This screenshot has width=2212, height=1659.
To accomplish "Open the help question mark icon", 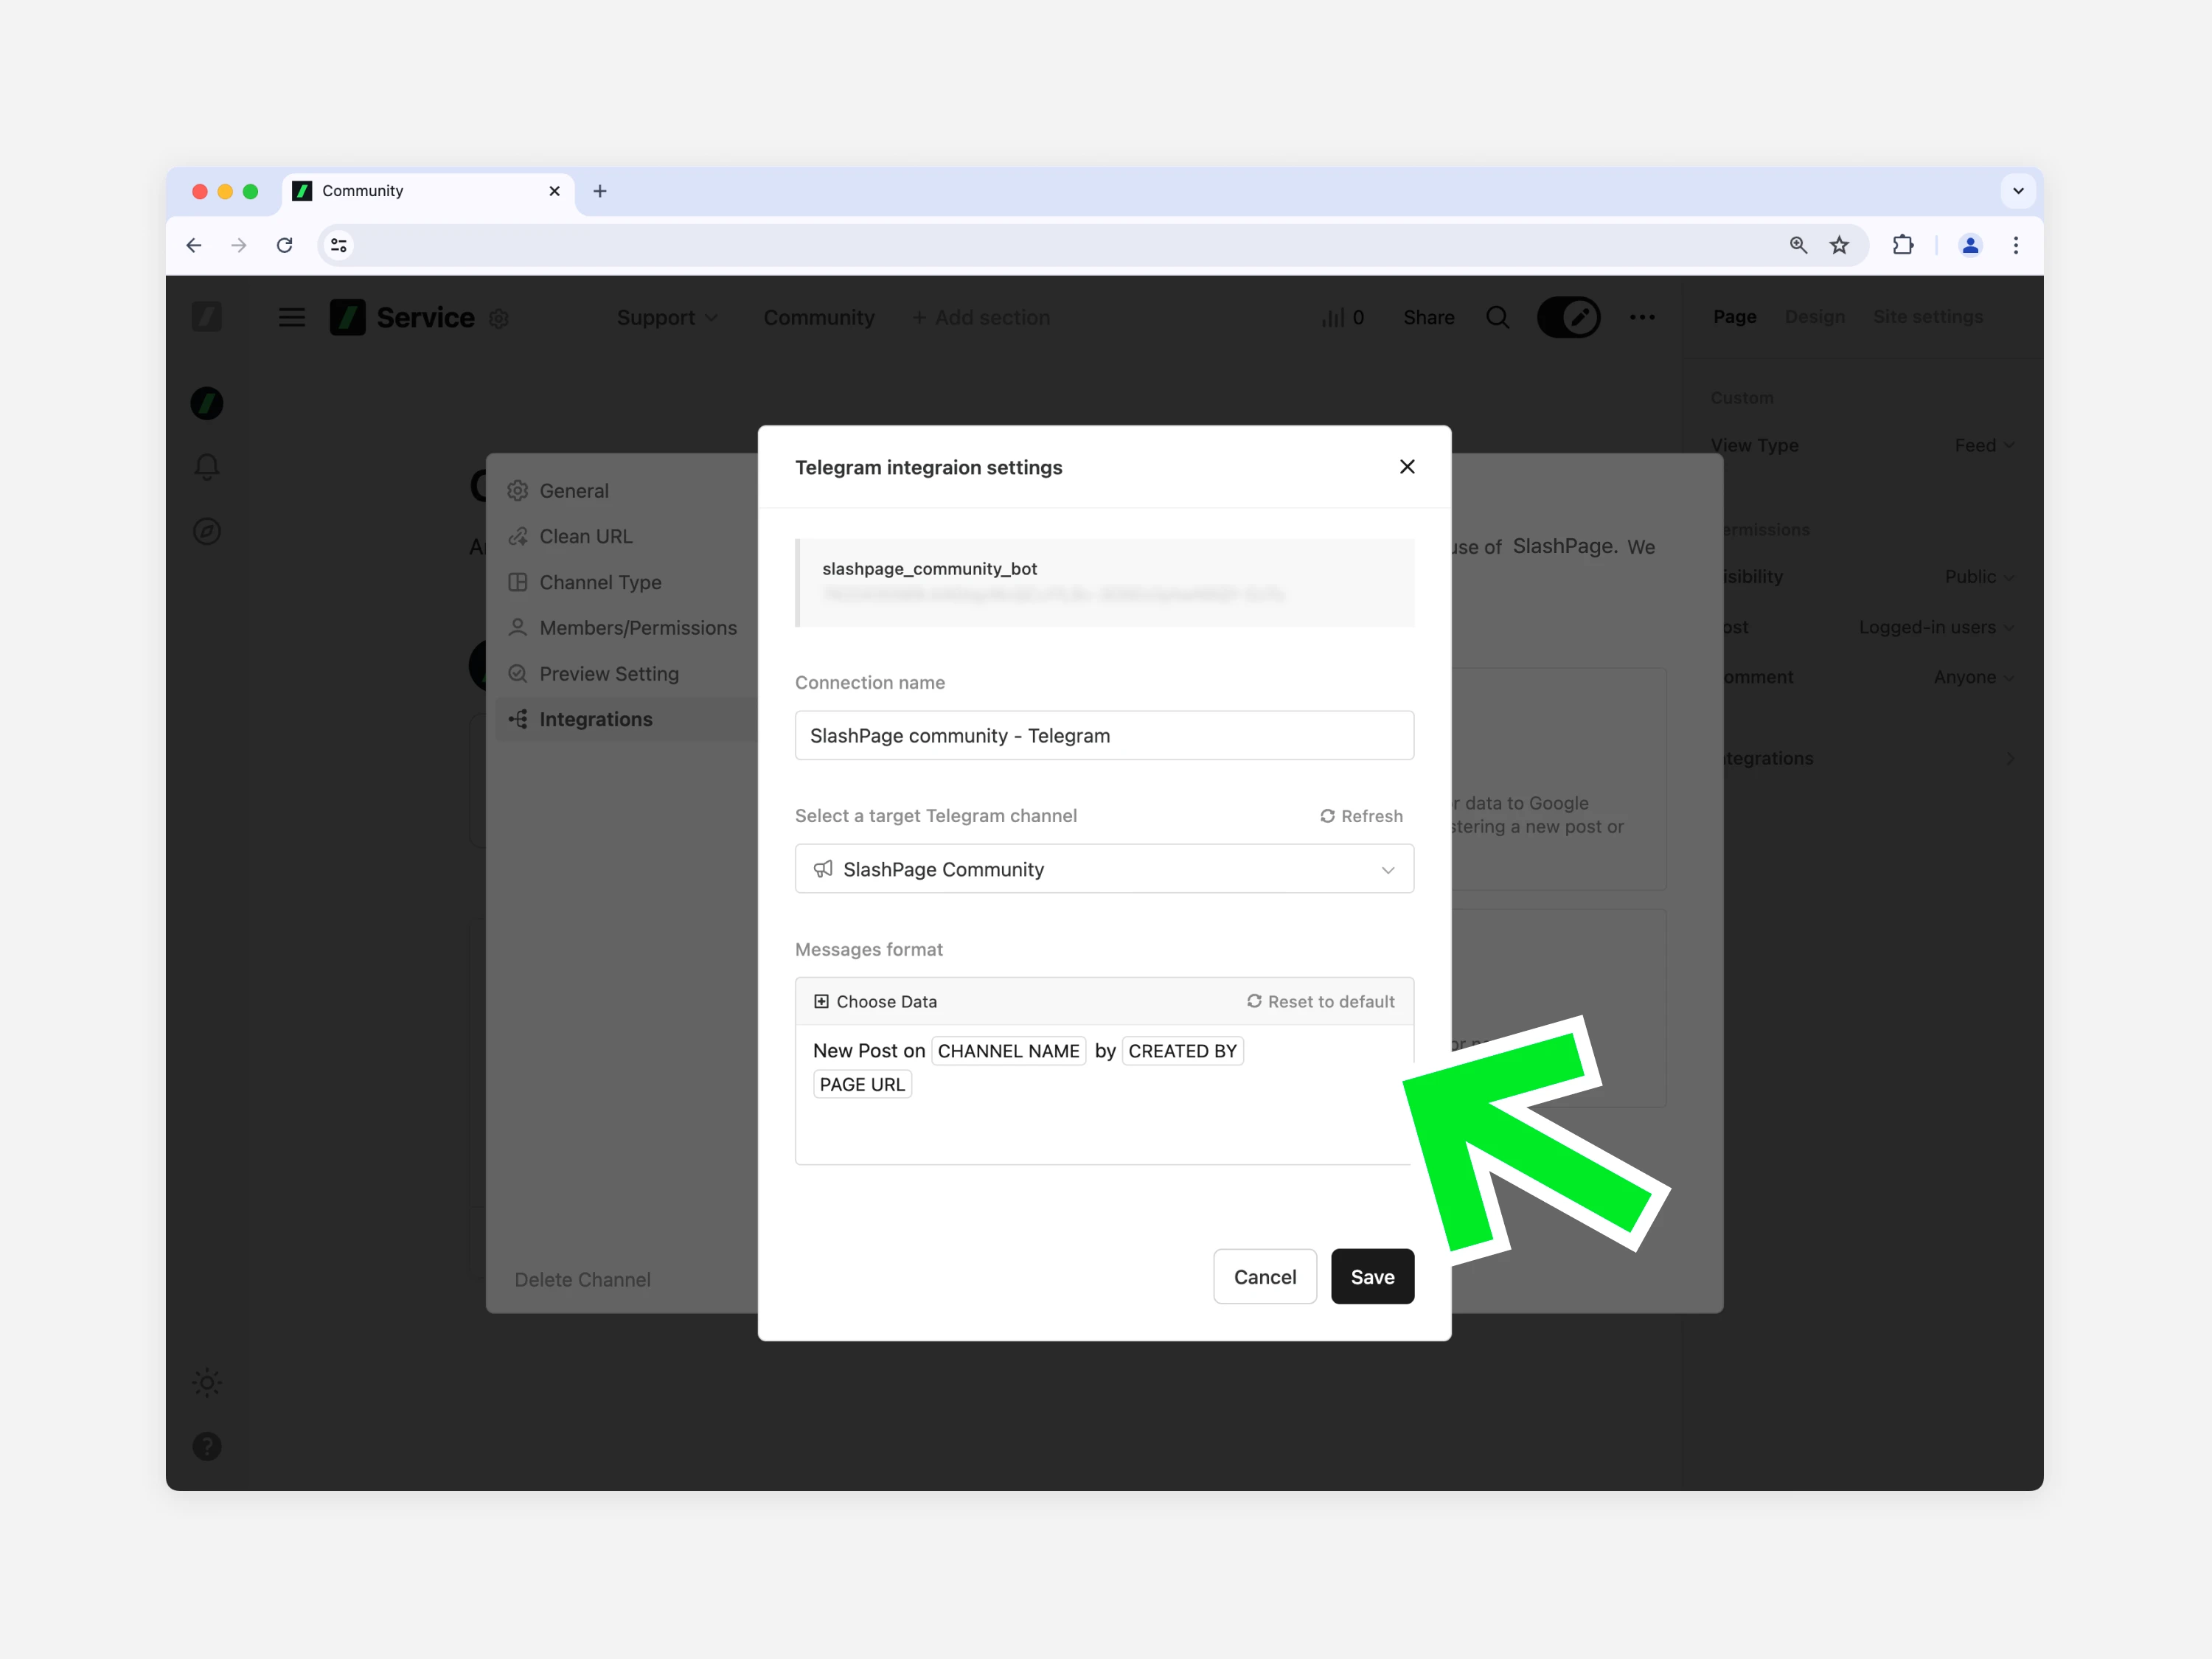I will 207,1446.
